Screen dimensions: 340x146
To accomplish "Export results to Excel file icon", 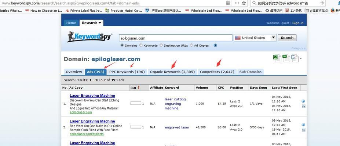I will coord(277,58).
